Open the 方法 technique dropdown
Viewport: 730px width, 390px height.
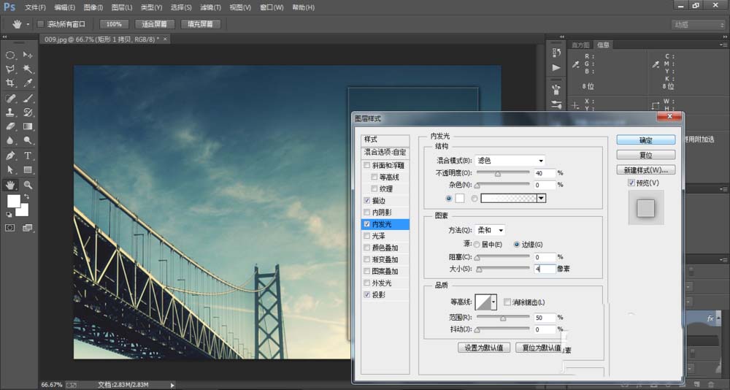(490, 230)
